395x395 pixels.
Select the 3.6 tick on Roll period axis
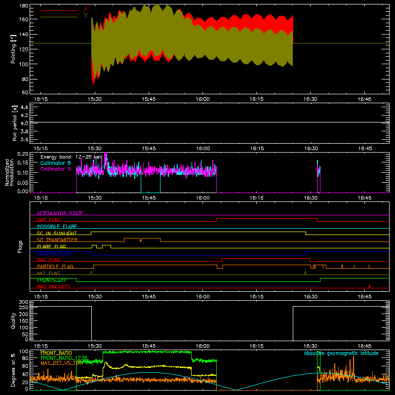click(24, 139)
